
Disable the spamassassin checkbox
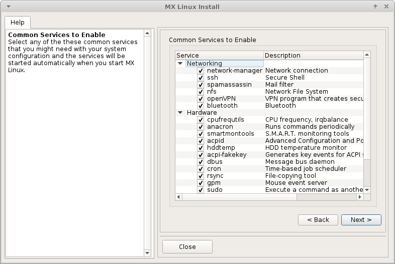click(201, 85)
